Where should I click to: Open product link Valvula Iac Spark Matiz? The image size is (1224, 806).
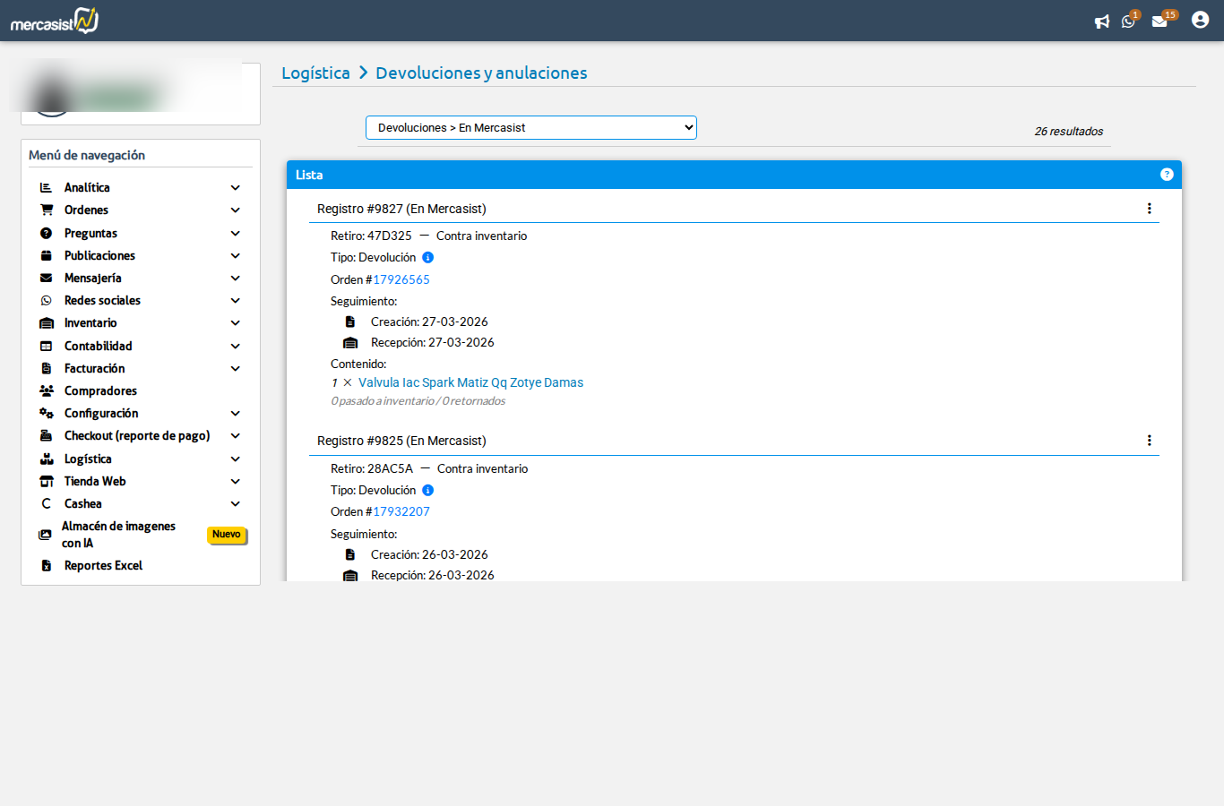(x=470, y=383)
